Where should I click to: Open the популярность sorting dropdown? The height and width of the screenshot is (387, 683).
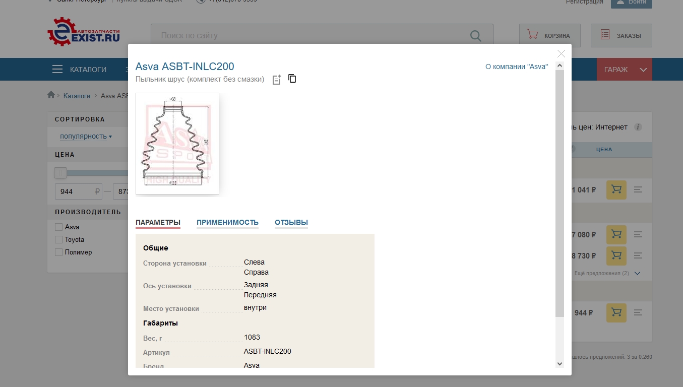click(86, 136)
